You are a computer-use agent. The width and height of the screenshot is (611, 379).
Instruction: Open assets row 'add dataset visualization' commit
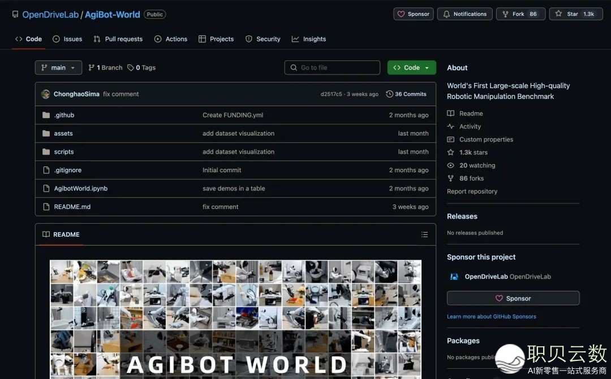pos(239,133)
